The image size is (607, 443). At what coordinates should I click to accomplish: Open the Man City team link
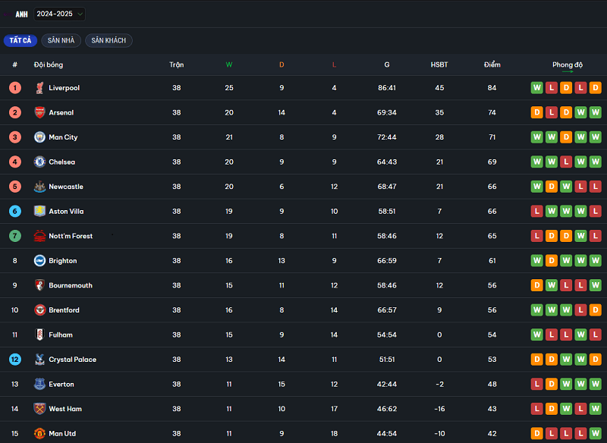63,137
